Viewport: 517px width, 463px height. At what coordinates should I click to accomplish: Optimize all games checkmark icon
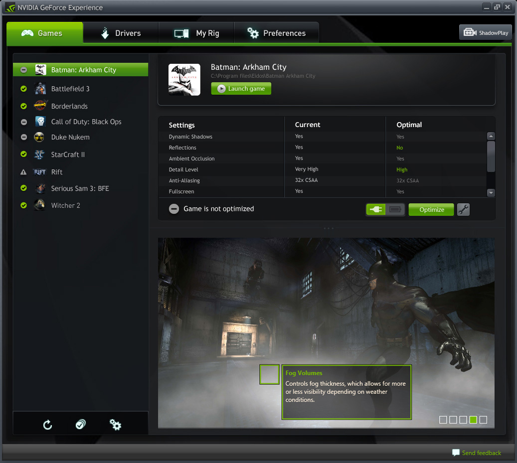pos(81,425)
